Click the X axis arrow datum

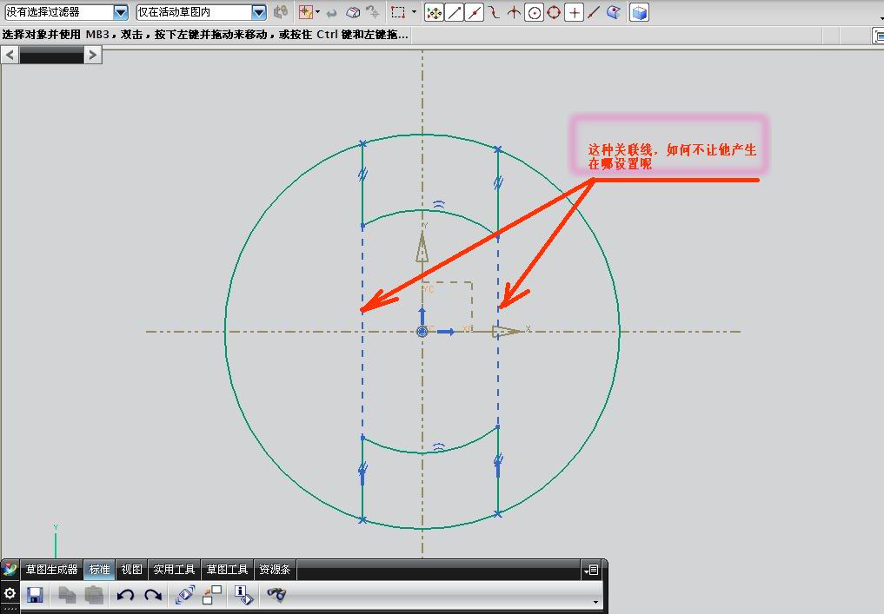click(x=508, y=331)
